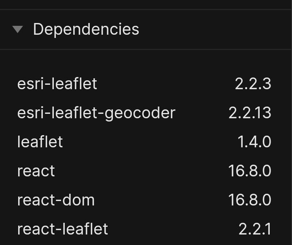The height and width of the screenshot is (245, 292).
Task: Click react version 16.8.0
Action: 250,171
